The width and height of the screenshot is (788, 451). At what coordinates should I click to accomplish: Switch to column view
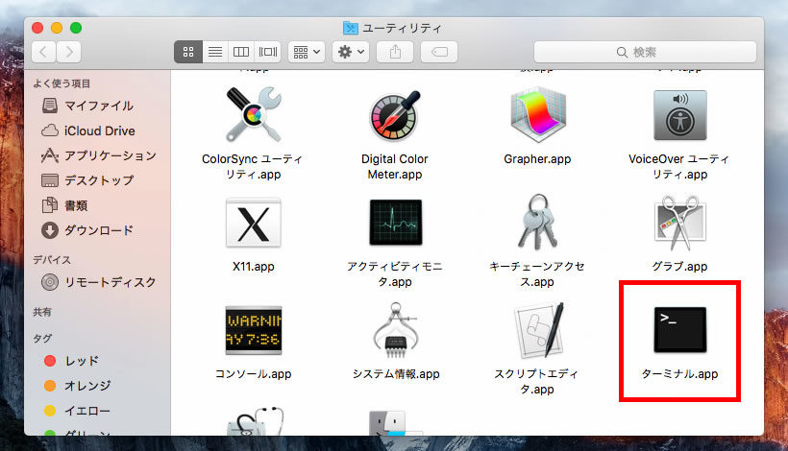241,52
